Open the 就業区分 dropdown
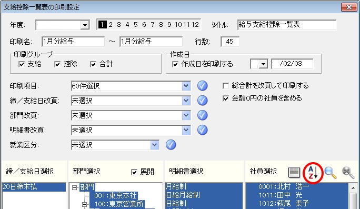This screenshot has width=360, height=209. (155, 145)
